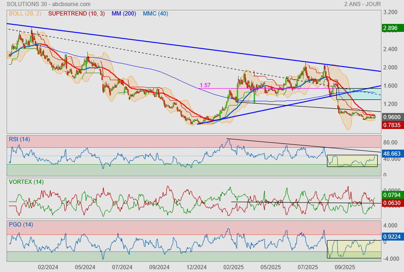The image size is (404, 272).
Task: Click the magenta 1.57 level annotation
Action: 205,85
